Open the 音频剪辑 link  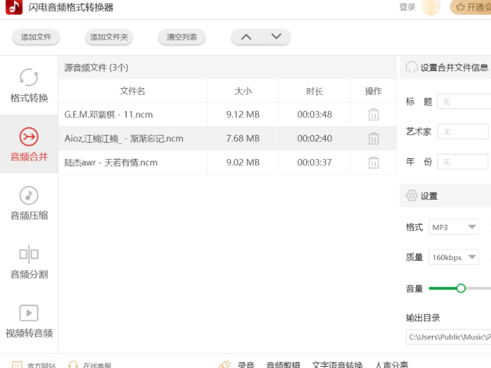(283, 365)
